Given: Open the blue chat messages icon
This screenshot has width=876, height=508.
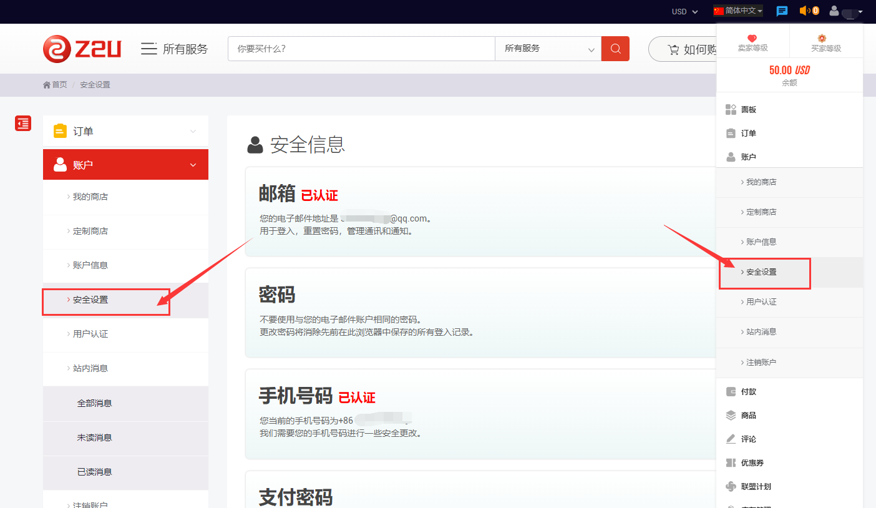Looking at the screenshot, I should (x=782, y=11).
